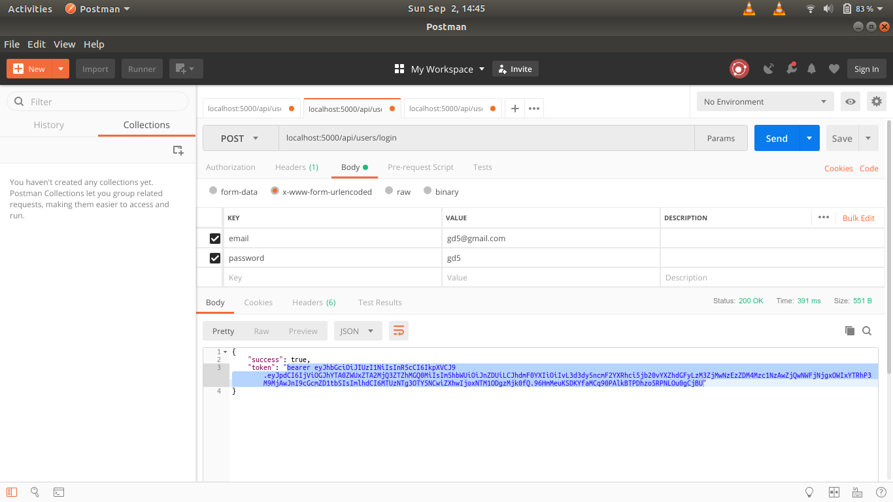Select the binary body type
This screenshot has height=502, width=893.
pos(428,191)
